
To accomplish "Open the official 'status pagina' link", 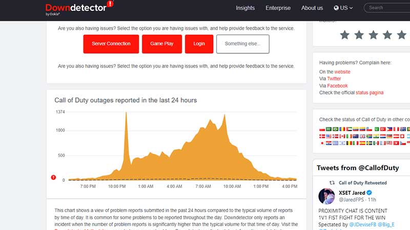I will [370, 93].
